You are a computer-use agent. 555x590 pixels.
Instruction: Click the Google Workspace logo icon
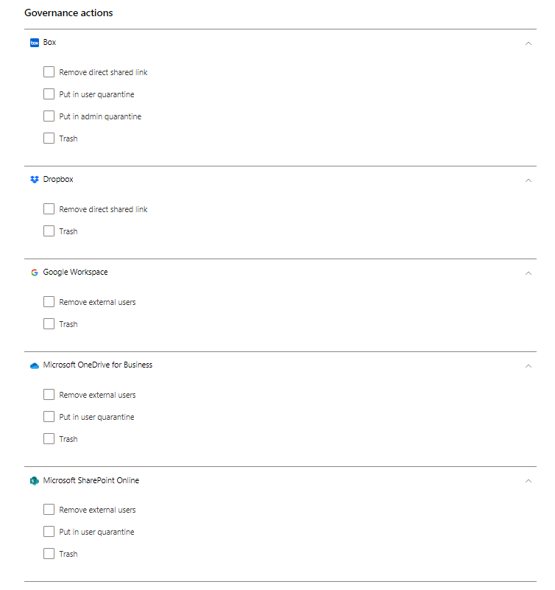(x=34, y=273)
